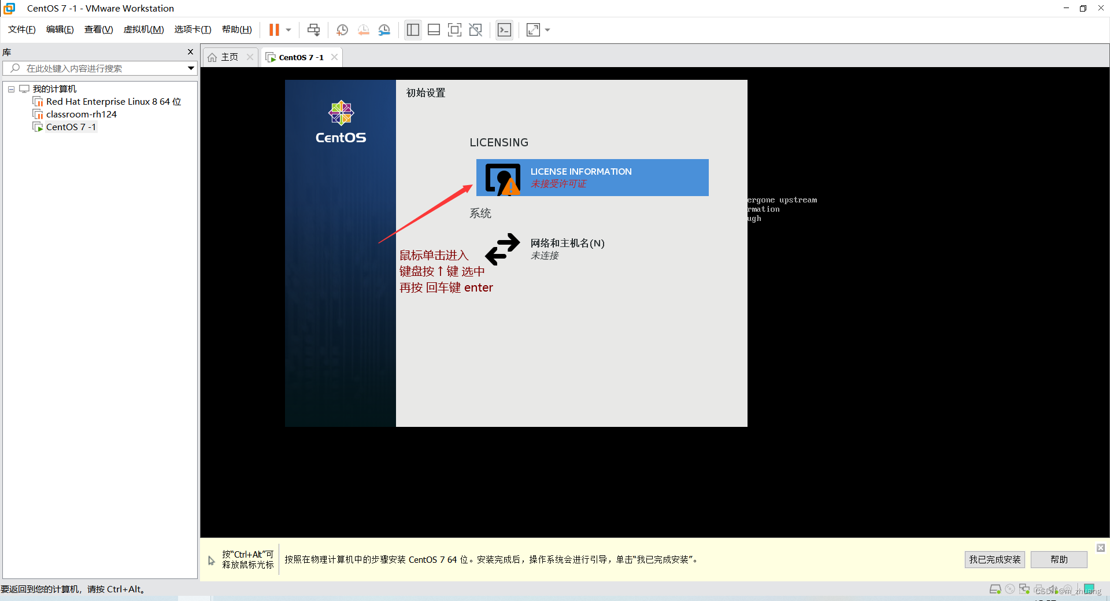1110x601 pixels.
Task: Open the 虚拟机(M) menu
Action: [143, 30]
